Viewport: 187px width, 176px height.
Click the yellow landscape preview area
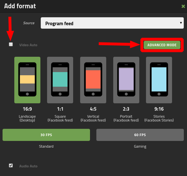(x=27, y=79)
